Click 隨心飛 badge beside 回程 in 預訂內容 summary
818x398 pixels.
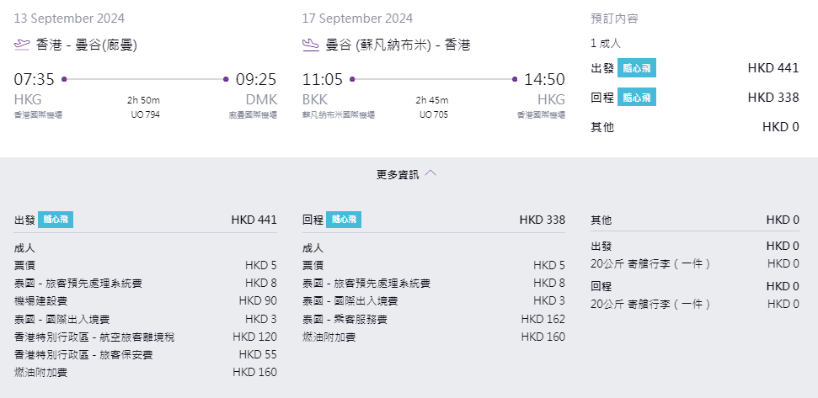pyautogui.click(x=636, y=98)
